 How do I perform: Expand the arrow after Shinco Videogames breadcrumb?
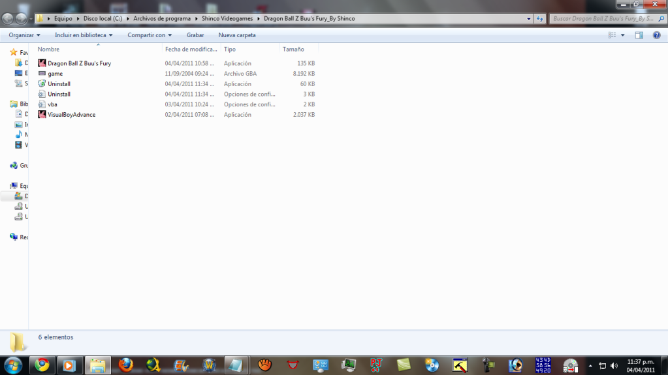(258, 19)
